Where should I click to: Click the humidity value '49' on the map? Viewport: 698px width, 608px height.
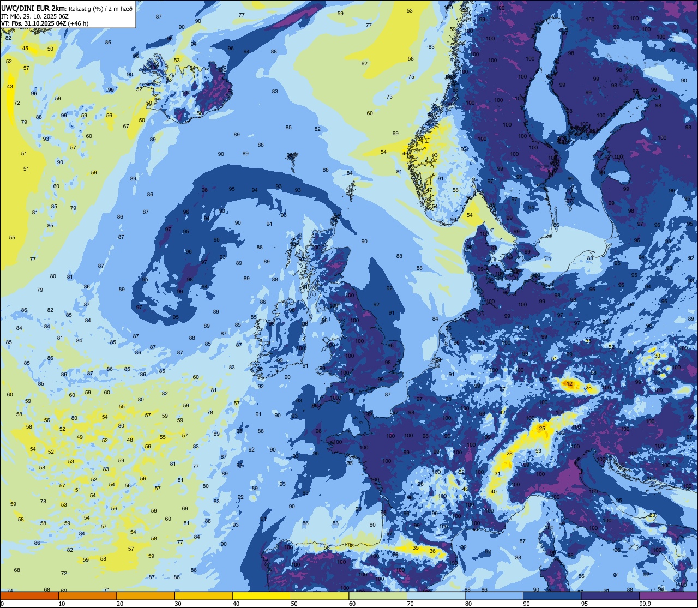pyautogui.click(x=80, y=437)
